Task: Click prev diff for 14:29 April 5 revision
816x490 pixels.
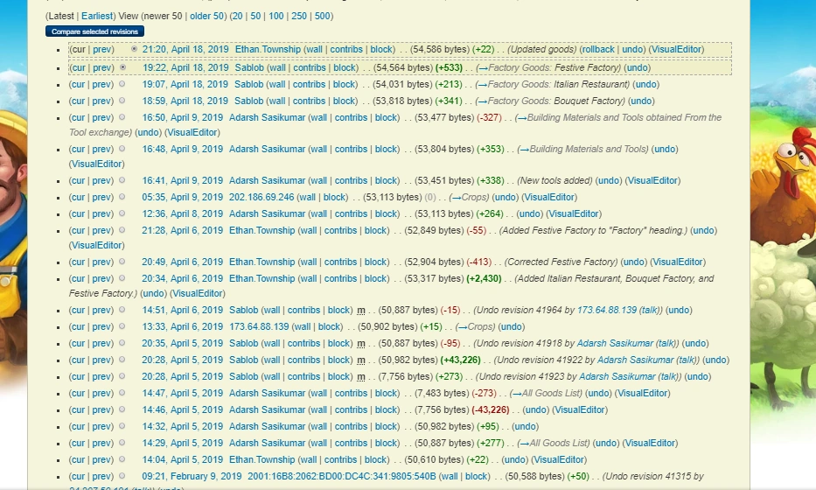Action: pyautogui.click(x=102, y=443)
